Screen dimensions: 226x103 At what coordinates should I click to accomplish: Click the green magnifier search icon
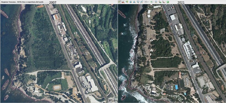click(127, 2)
